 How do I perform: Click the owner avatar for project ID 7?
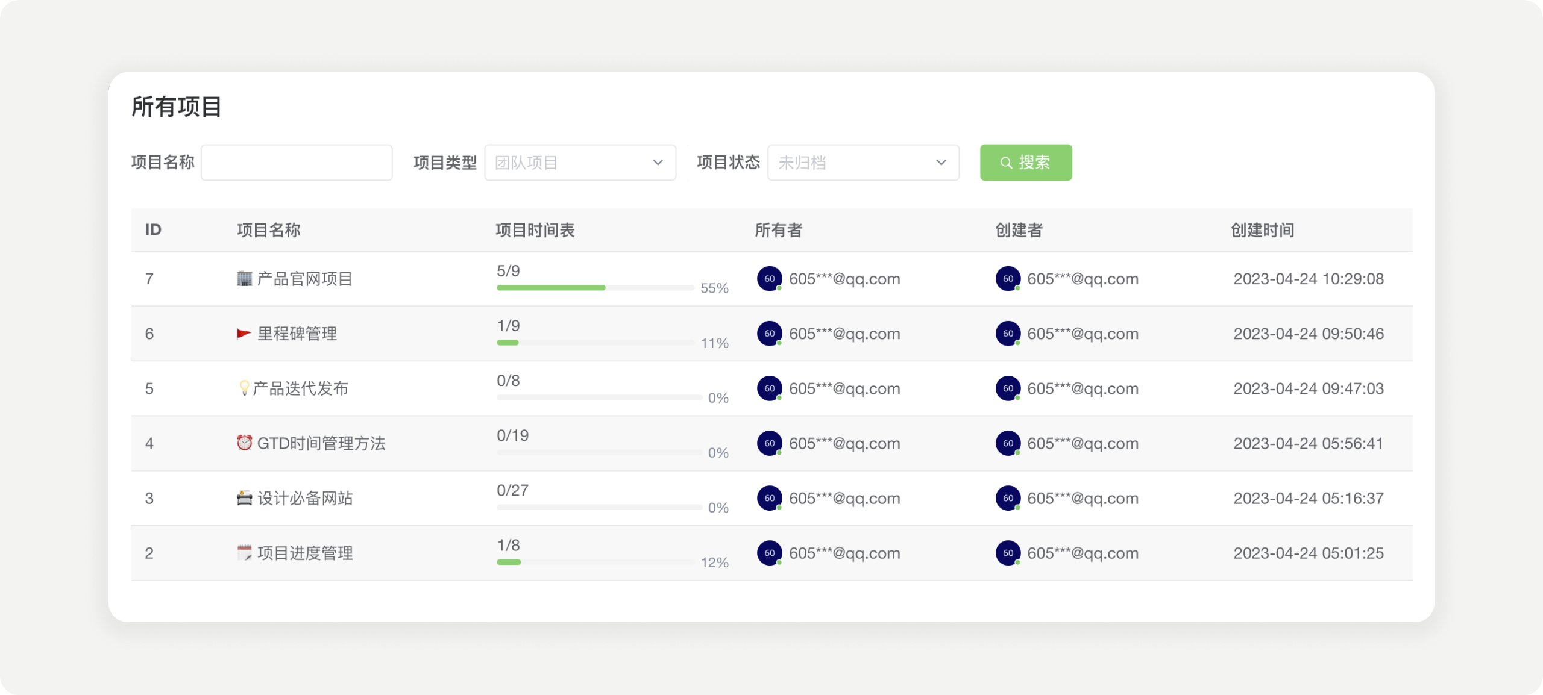coord(768,278)
